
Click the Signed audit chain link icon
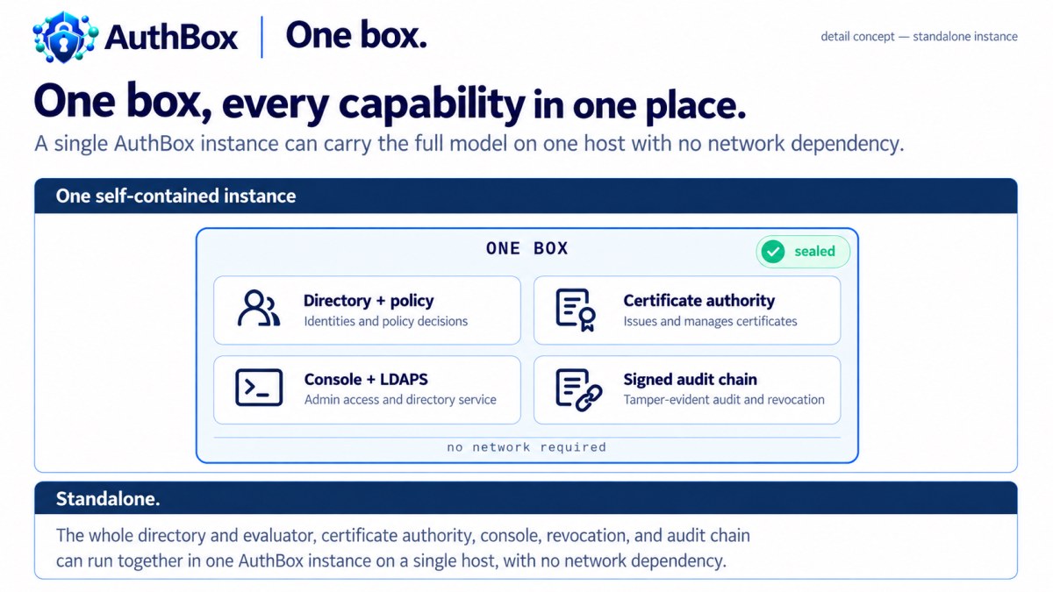(x=578, y=389)
